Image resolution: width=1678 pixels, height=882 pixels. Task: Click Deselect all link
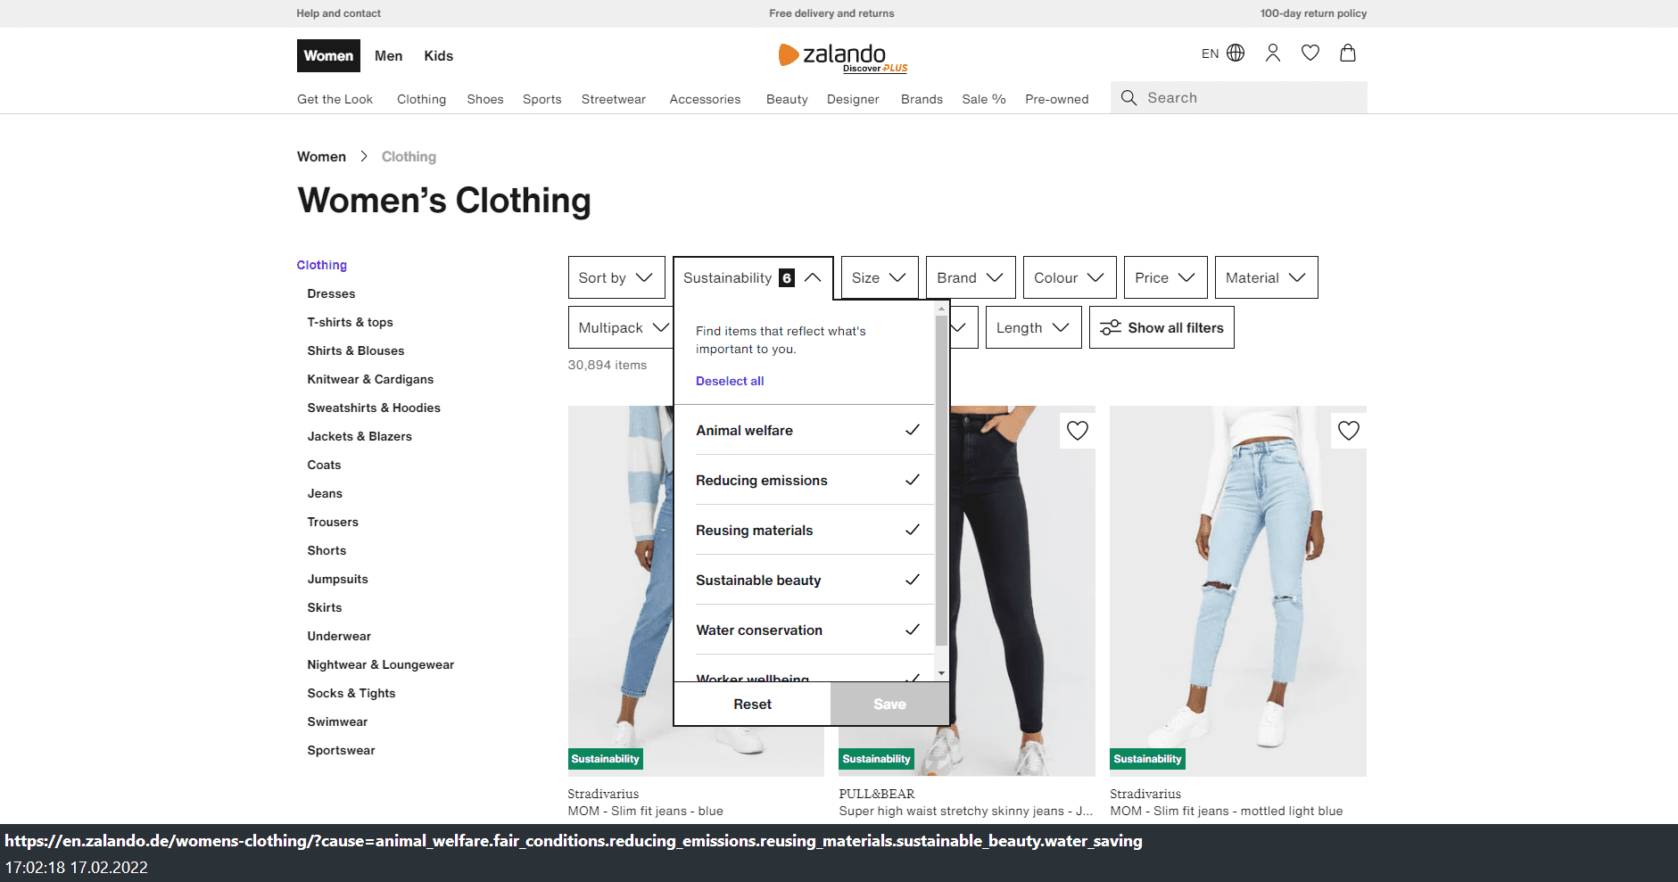tap(730, 381)
